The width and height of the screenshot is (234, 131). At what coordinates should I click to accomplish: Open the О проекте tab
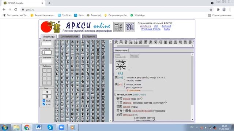(89, 36)
